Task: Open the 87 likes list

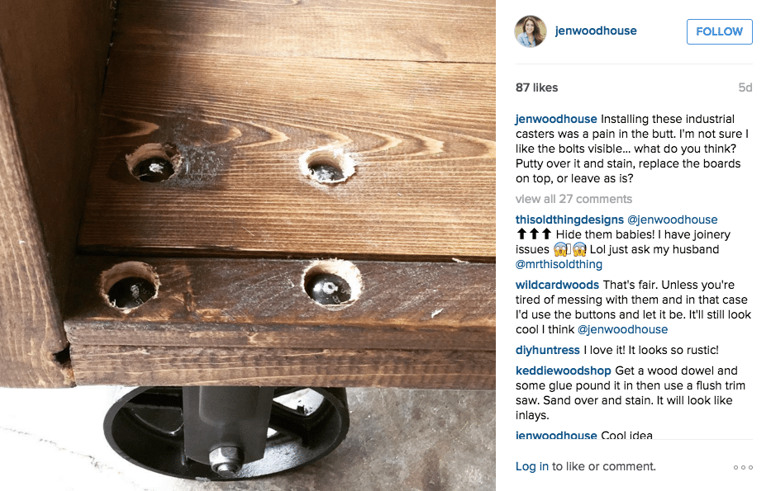Action: (x=536, y=87)
